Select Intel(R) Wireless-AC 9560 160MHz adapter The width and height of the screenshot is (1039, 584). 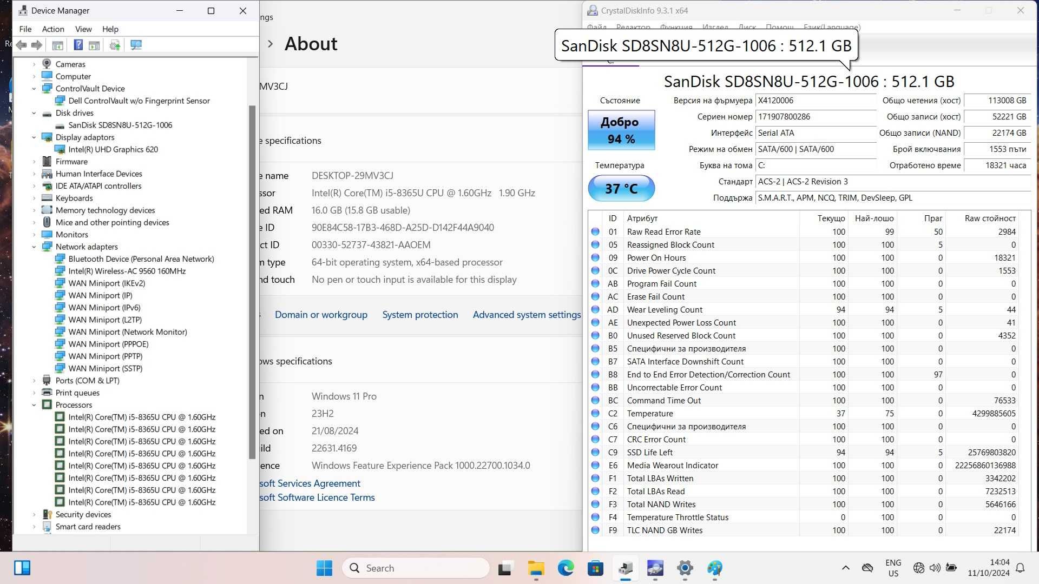127,271
